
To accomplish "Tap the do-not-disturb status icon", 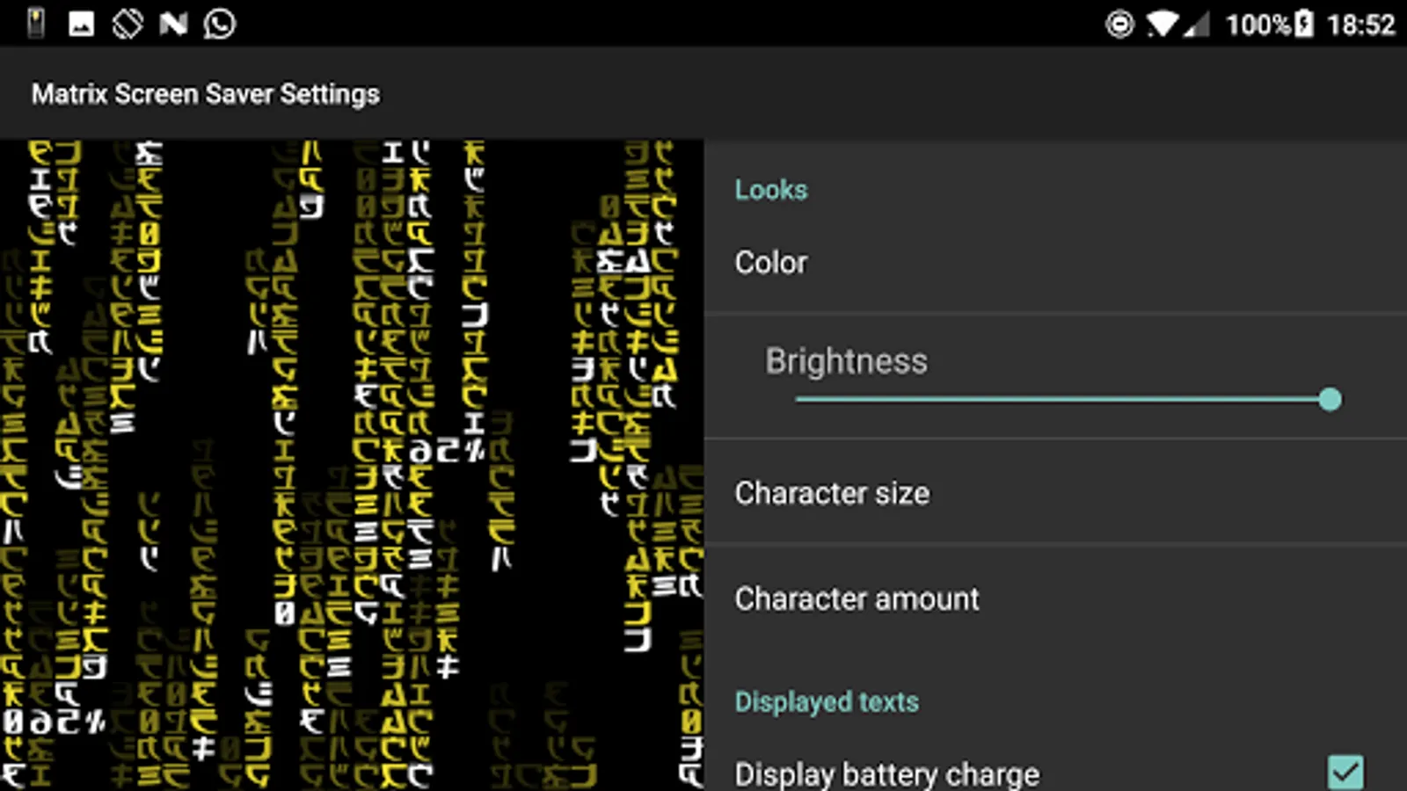I will (x=1119, y=24).
